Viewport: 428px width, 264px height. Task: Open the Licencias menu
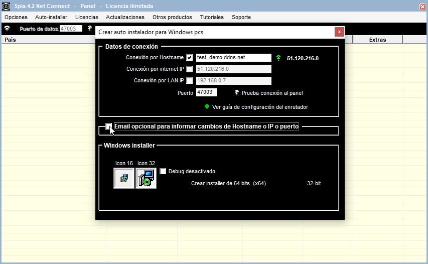click(x=86, y=17)
